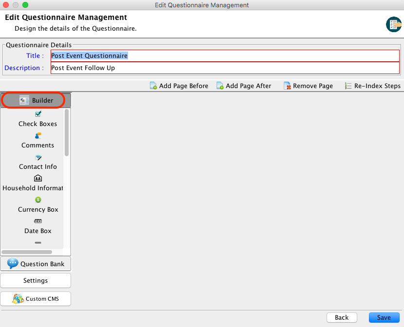Image resolution: width=404 pixels, height=327 pixels.
Task: Click the Add Page After icon
Action: (x=220, y=86)
